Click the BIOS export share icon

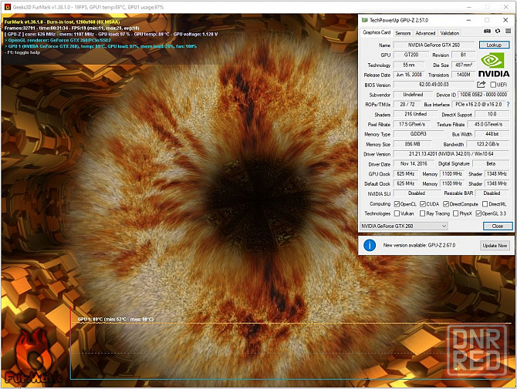[482, 85]
